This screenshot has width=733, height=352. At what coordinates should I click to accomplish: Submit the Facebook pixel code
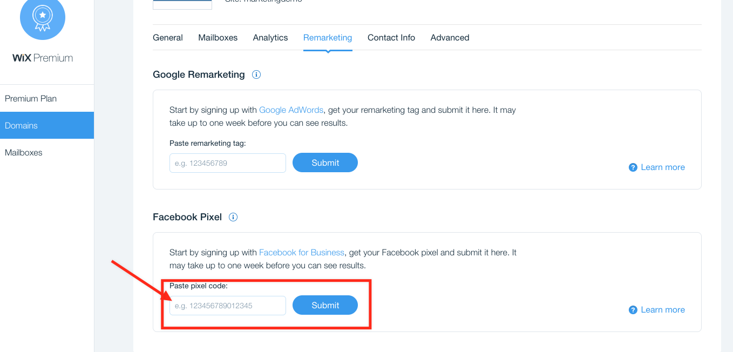[x=325, y=305]
